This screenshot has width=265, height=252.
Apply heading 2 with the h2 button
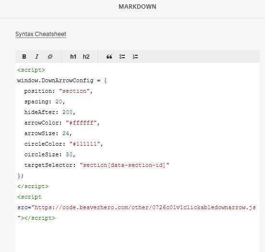(x=86, y=57)
